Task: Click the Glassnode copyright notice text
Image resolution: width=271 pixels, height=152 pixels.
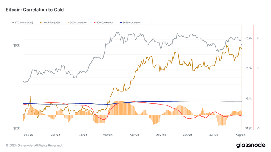Action: (34, 145)
